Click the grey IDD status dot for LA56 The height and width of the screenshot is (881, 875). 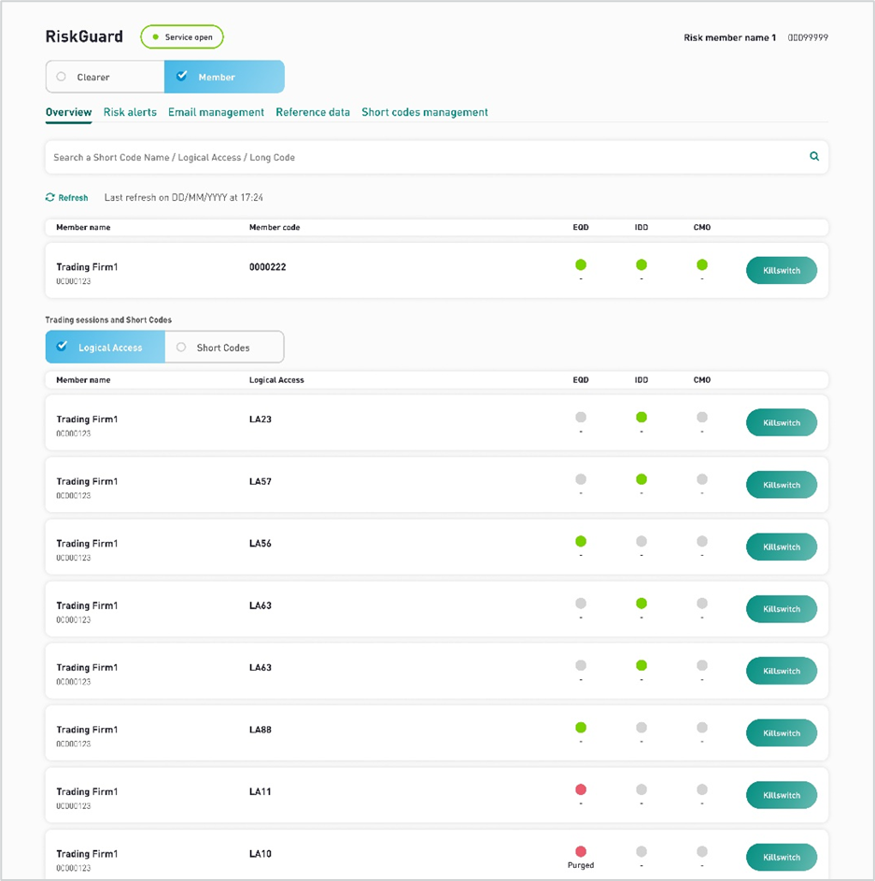pyautogui.click(x=642, y=541)
